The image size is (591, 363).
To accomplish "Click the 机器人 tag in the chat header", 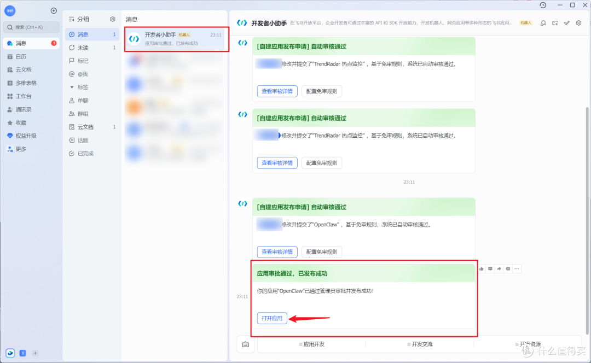I will tap(526, 23).
